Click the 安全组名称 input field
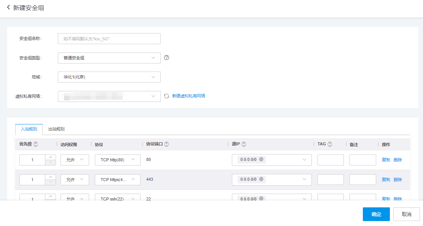Image resolution: width=423 pixels, height=226 pixels. tap(109, 39)
